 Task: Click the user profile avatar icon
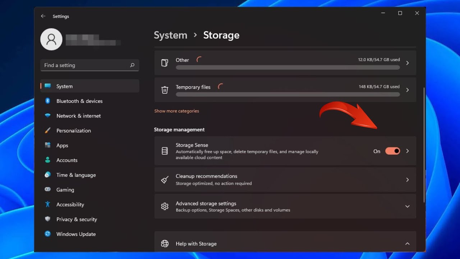coord(51,39)
